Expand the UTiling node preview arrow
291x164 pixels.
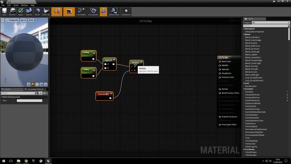94,53
